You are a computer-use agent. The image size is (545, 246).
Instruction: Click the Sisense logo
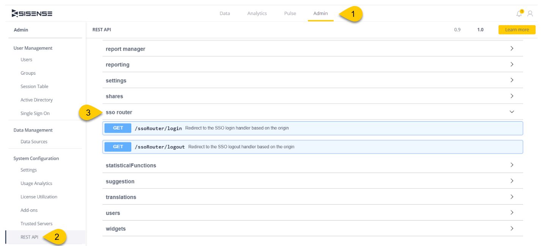pos(32,14)
